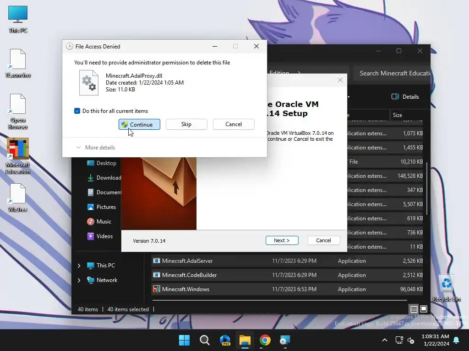Screen dimensions: 469x351
Task: Click the 10,210 KB File row
Action: 385,162
